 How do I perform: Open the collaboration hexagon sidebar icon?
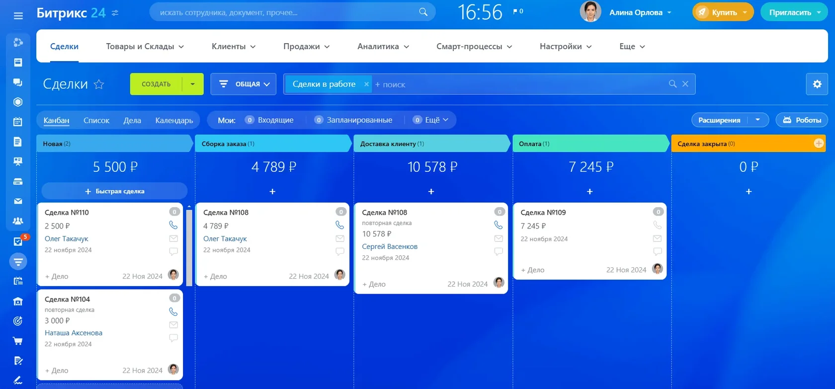point(18,102)
